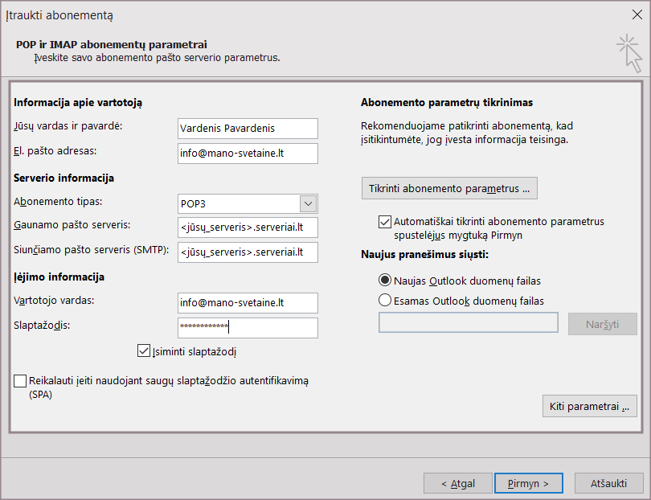Enable the SPA secure password authentication checkbox
The height and width of the screenshot is (500, 651).
[x=20, y=381]
